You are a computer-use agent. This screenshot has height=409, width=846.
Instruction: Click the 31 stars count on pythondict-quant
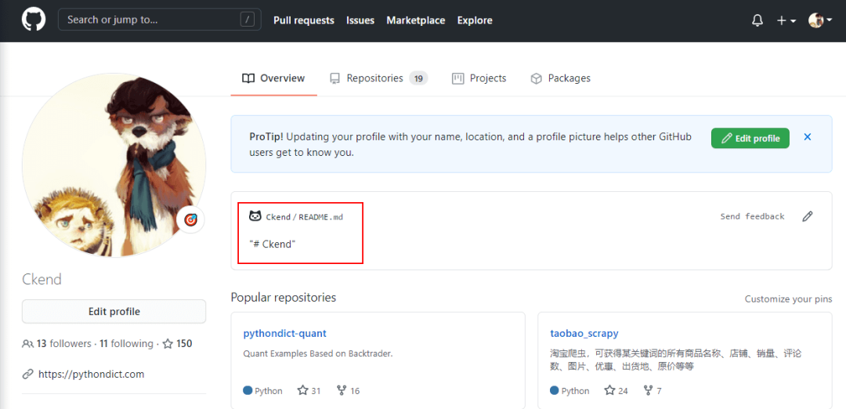click(x=309, y=390)
